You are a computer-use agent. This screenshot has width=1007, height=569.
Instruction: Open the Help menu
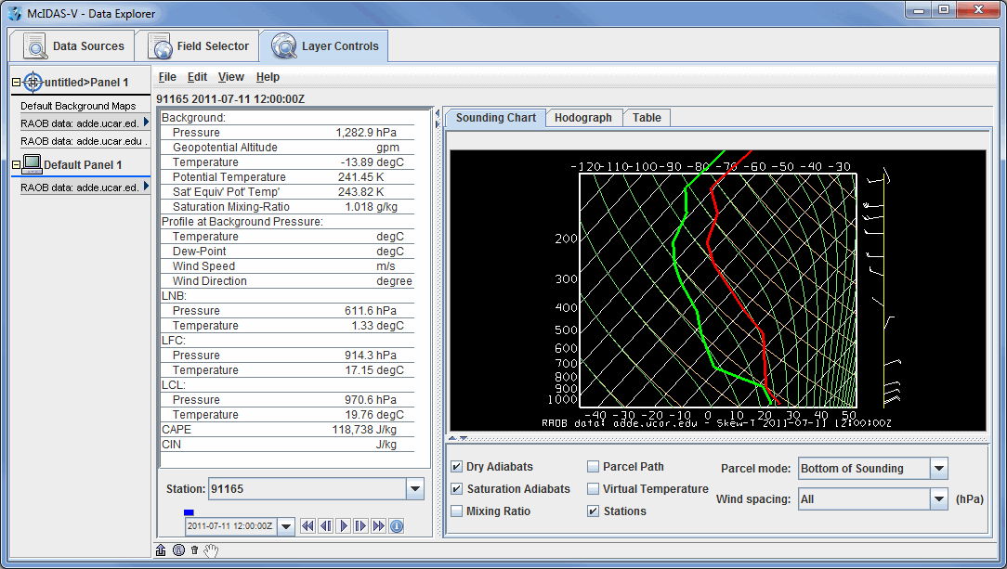[x=268, y=77]
